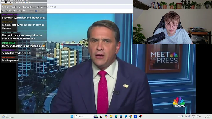Click message 'they found Epstein in the trump files'
The width and height of the screenshot is (212, 119).
pos(23,46)
